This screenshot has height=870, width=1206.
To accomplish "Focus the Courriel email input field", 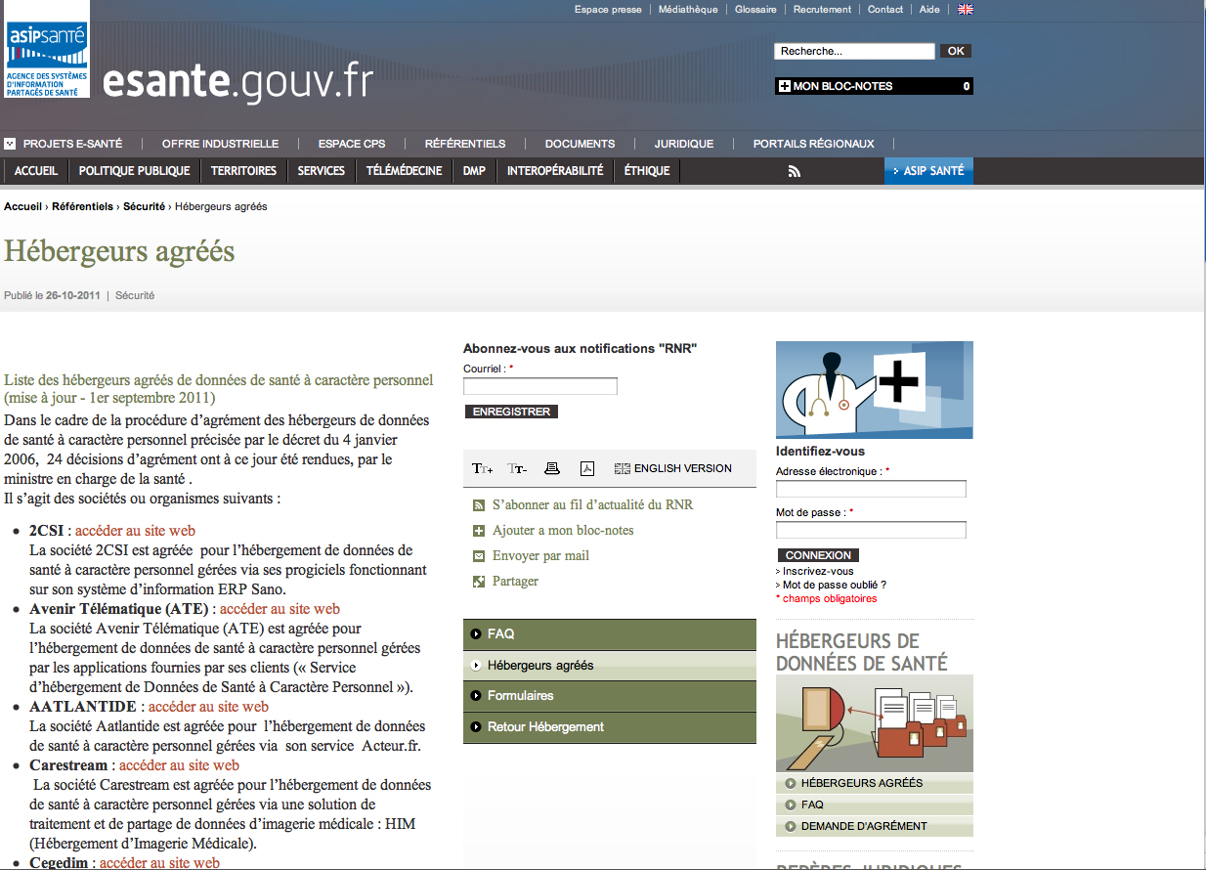I will [x=540, y=387].
